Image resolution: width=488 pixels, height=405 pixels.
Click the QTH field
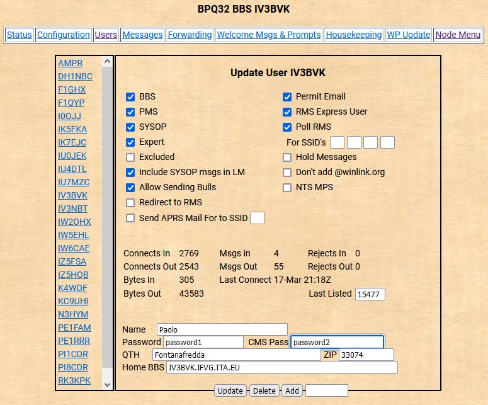[237, 355]
